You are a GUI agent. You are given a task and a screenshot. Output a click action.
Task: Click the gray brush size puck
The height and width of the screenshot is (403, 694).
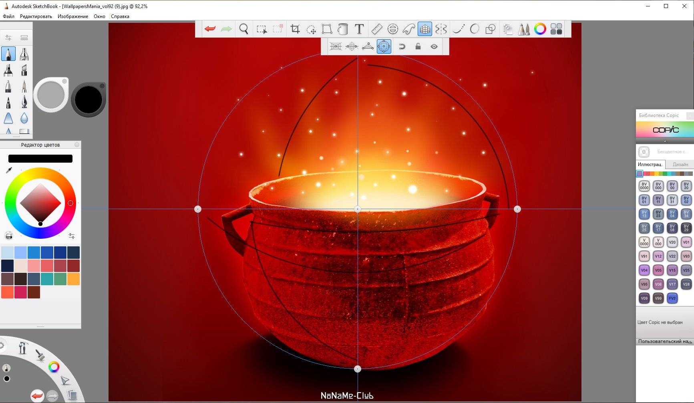[51, 95]
